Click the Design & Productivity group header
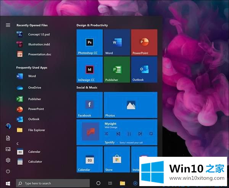The height and width of the screenshot is (188, 229). [x=92, y=25]
